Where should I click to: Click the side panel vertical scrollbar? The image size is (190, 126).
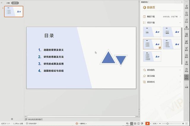pyautogui.click(x=182, y=46)
